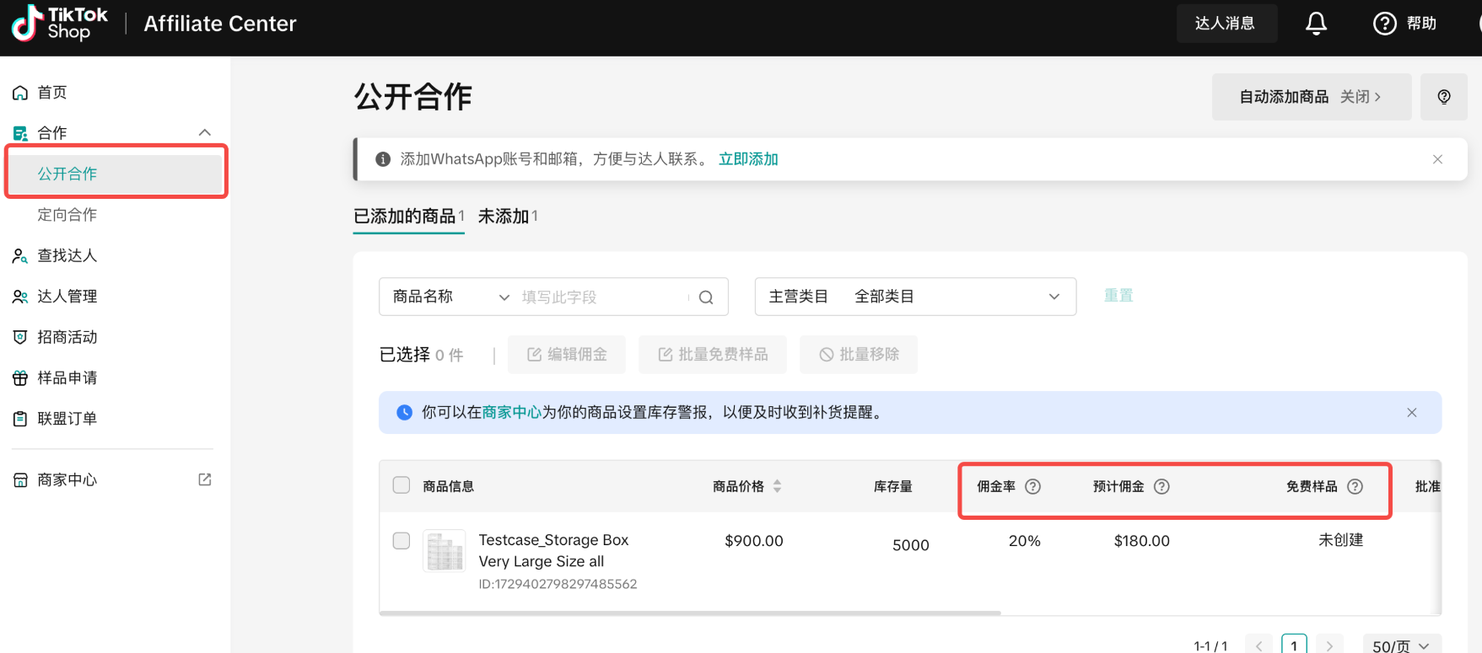Click the storage box product thumbnail
The width and height of the screenshot is (1482, 653).
pos(445,551)
